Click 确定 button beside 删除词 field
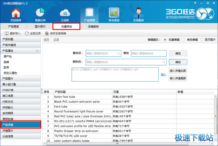This screenshot has width=218, height=146. 178,62
